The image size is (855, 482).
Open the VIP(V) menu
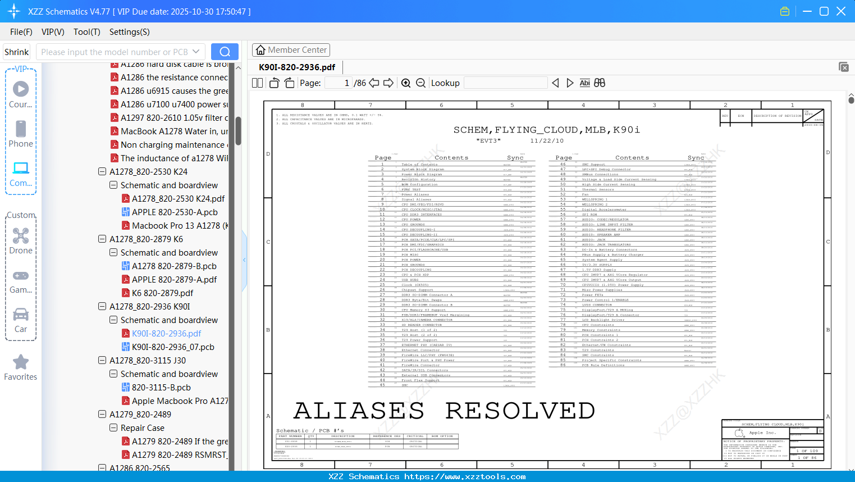click(x=53, y=32)
